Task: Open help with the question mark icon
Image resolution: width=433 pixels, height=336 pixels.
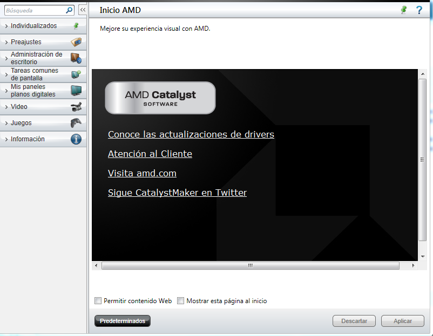Action: click(x=419, y=10)
